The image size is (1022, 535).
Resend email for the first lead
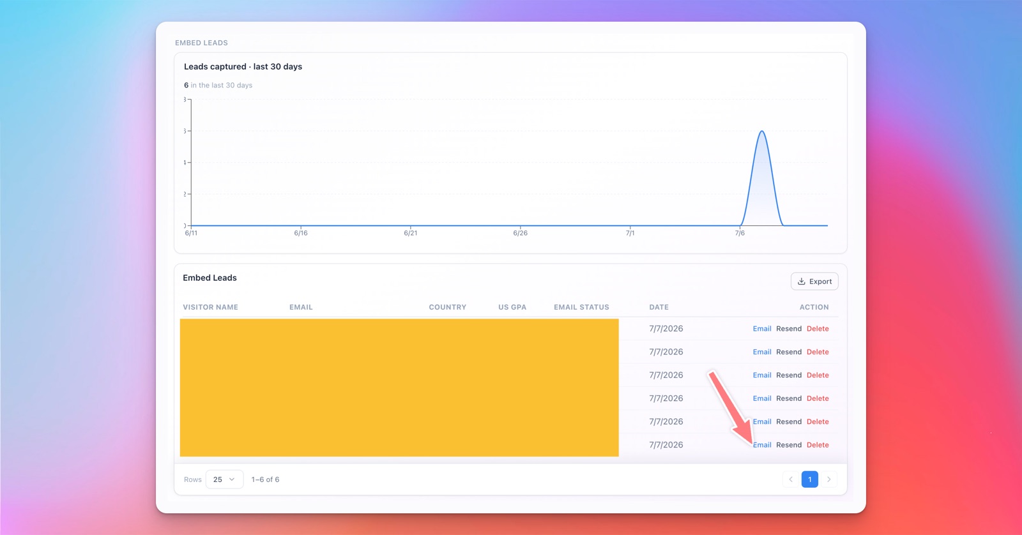tap(789, 329)
